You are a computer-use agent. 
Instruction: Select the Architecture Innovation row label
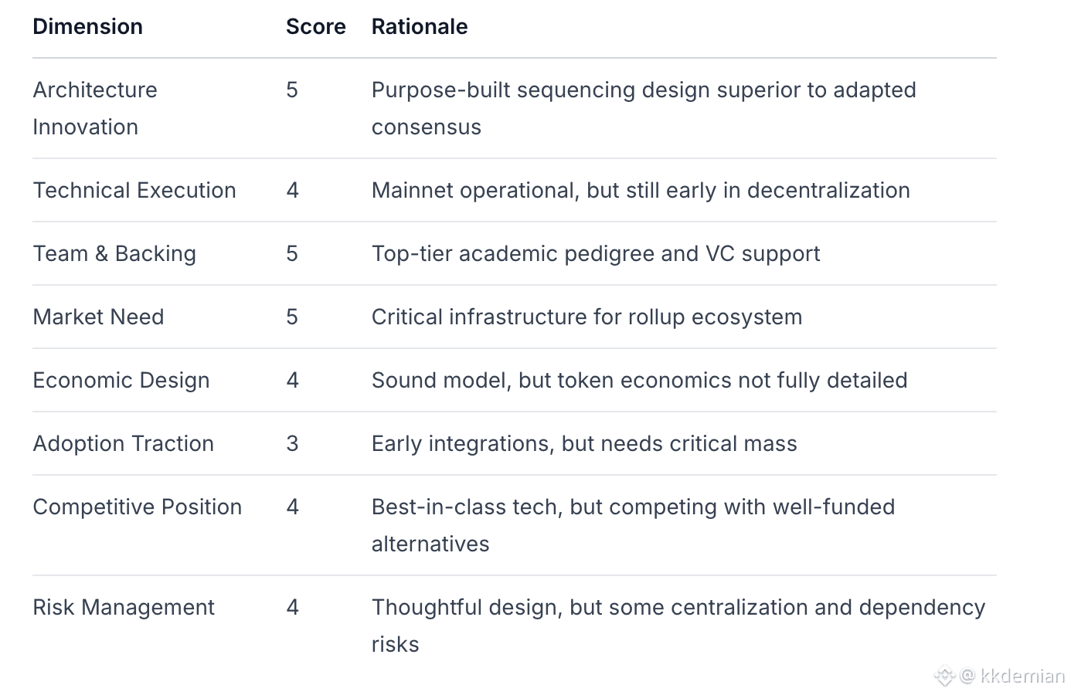point(95,108)
